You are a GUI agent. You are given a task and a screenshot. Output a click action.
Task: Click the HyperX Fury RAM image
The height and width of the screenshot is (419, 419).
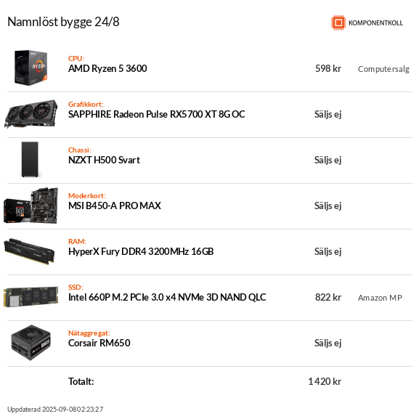[29, 251]
